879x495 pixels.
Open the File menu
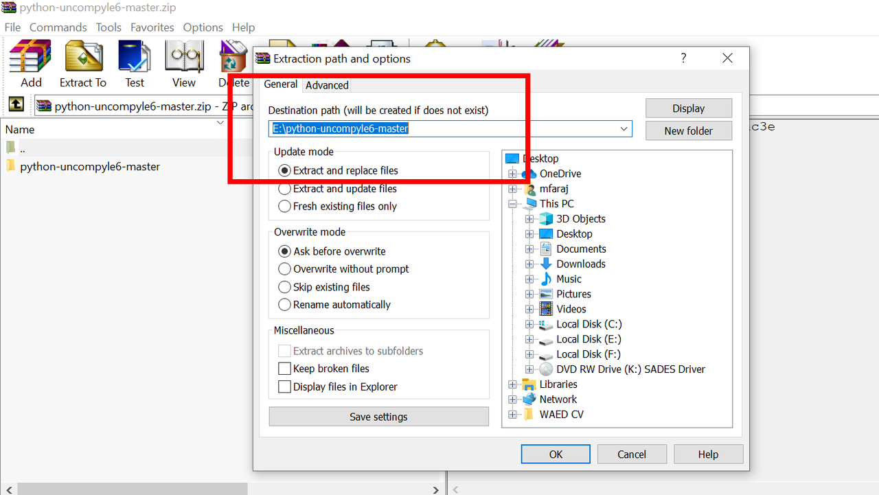point(12,27)
